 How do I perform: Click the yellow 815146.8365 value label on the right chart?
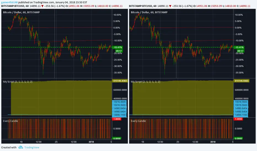242,81
